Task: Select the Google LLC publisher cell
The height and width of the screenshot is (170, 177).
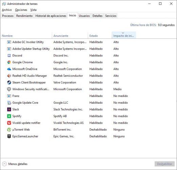Action: [61, 103]
